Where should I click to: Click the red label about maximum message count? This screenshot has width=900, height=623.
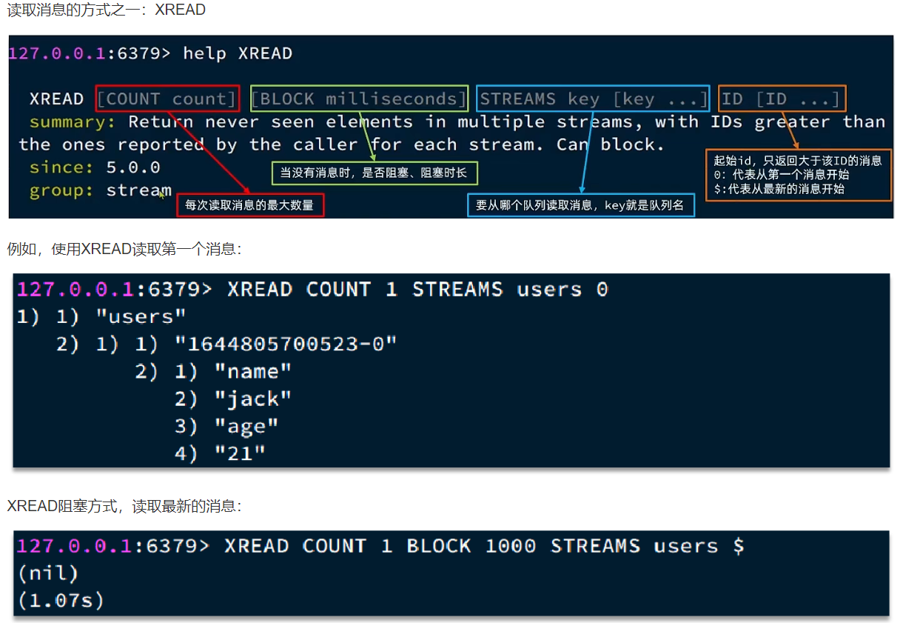[250, 205]
